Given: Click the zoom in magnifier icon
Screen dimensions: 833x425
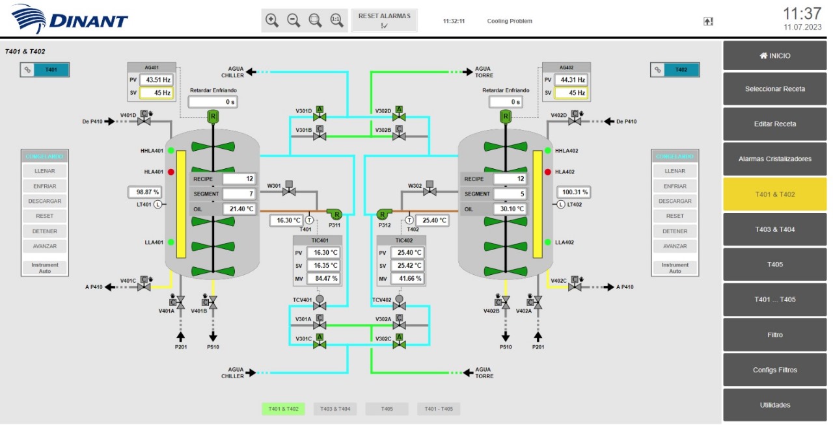Looking at the screenshot, I should (273, 20).
